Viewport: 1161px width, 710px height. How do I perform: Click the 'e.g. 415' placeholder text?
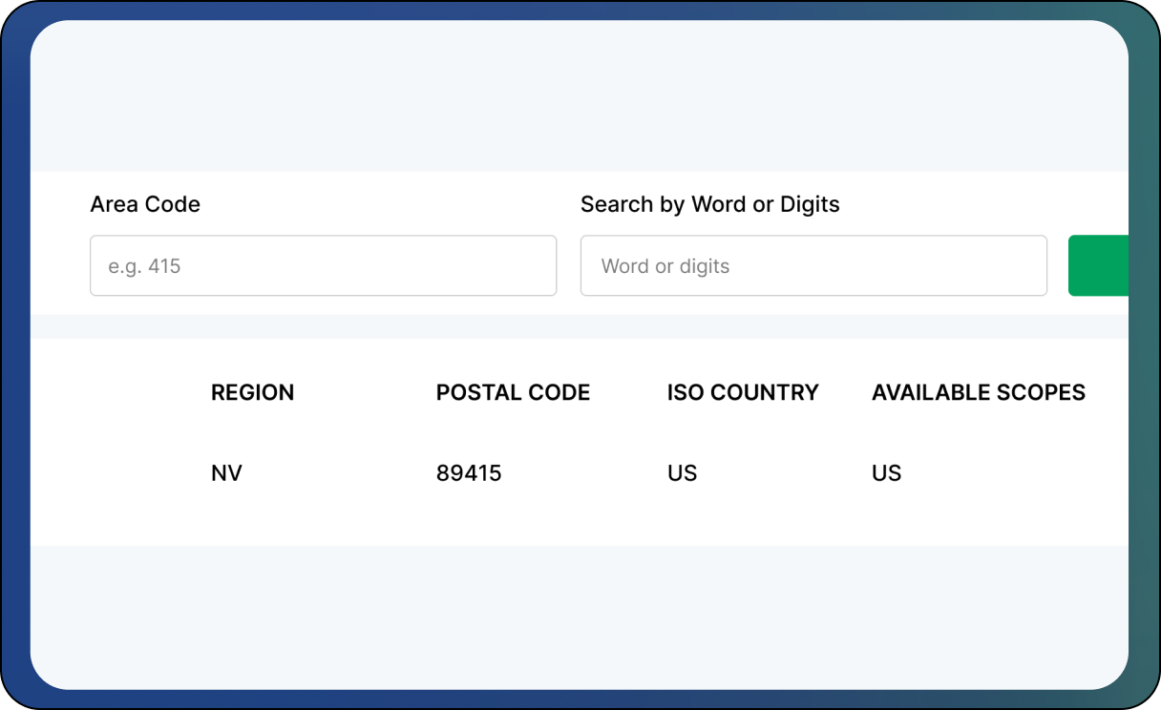(x=144, y=266)
